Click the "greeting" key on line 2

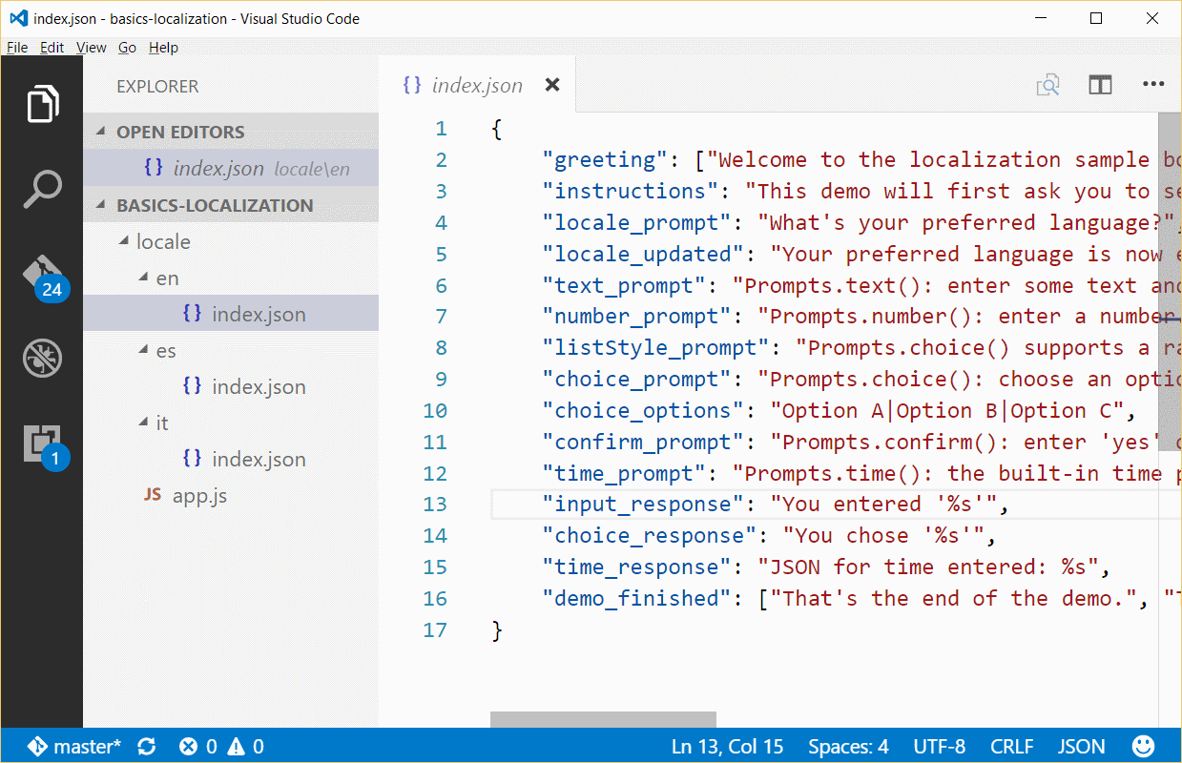pos(606,160)
